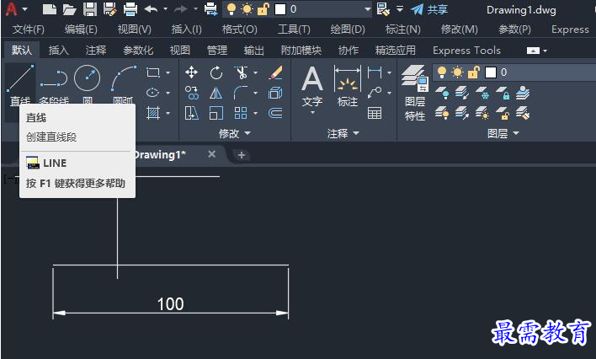Toggle layer 0 on/off light bulb in ribbon
This screenshot has width=596, height=359.
(442, 72)
